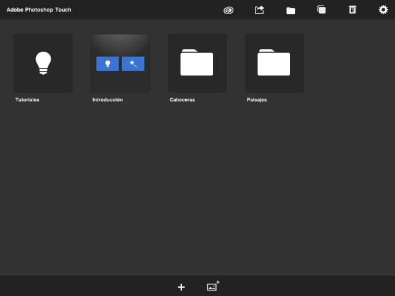The width and height of the screenshot is (395, 296).
Task: Click the Introducción label text
Action: tap(107, 99)
